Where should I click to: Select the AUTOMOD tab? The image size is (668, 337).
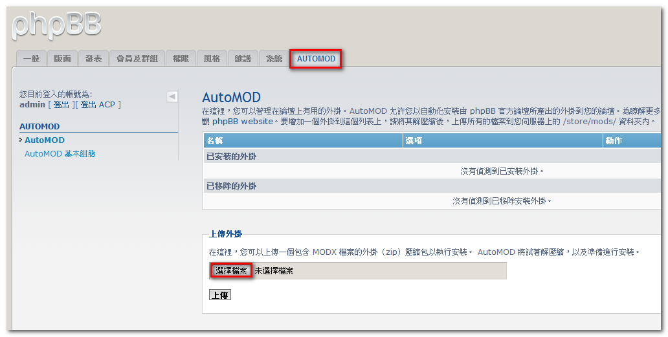click(x=316, y=59)
